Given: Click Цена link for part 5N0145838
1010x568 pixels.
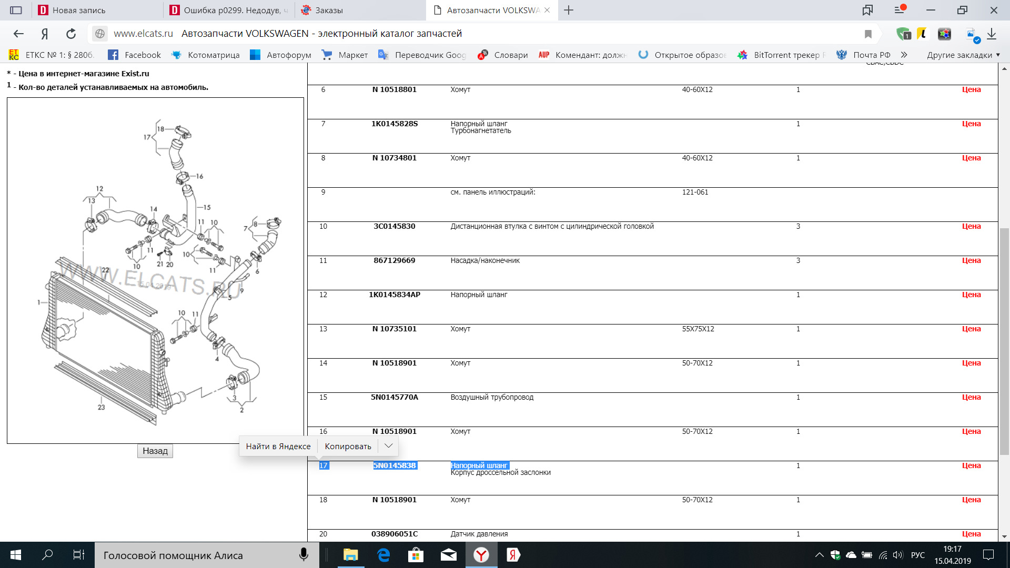Looking at the screenshot, I should tap(970, 465).
